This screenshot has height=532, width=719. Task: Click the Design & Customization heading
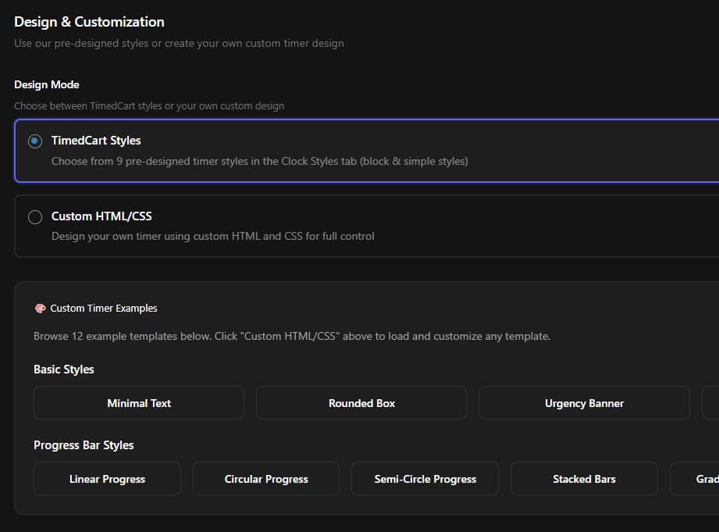click(x=89, y=22)
